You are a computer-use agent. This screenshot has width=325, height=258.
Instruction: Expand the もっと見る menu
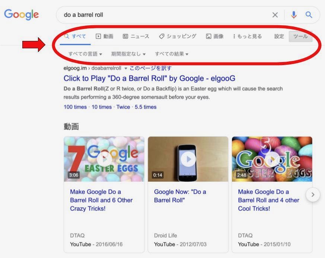[x=247, y=36]
